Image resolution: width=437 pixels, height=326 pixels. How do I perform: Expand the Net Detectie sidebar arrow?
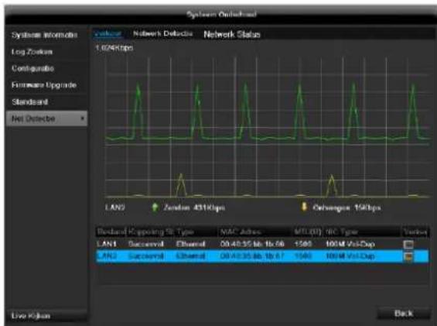click(x=82, y=118)
